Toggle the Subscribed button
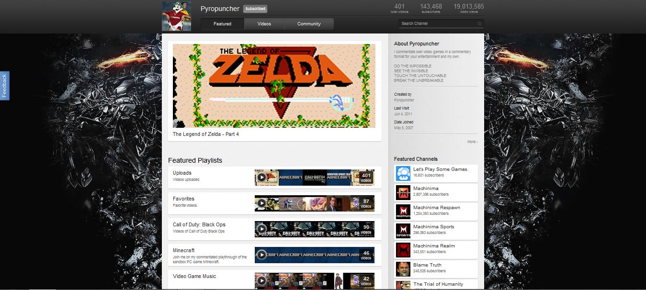 255,9
